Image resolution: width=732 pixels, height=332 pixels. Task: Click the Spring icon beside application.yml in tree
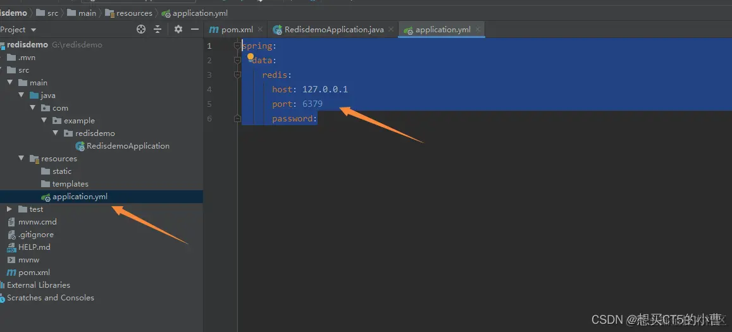click(x=46, y=197)
